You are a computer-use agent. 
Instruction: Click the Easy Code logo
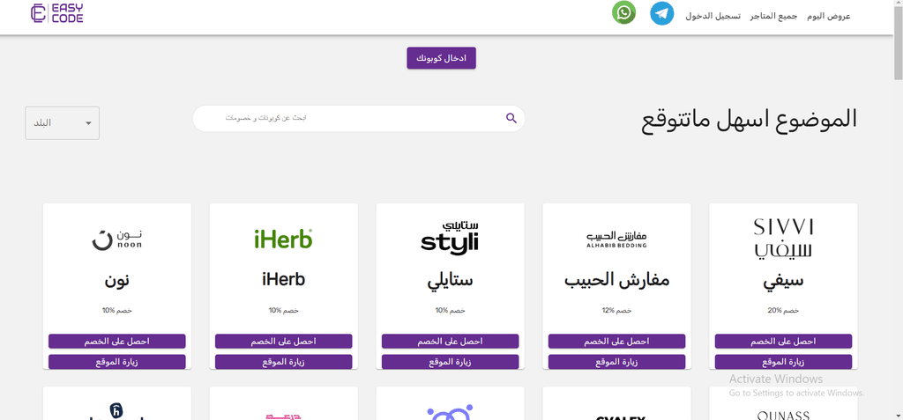tap(57, 13)
